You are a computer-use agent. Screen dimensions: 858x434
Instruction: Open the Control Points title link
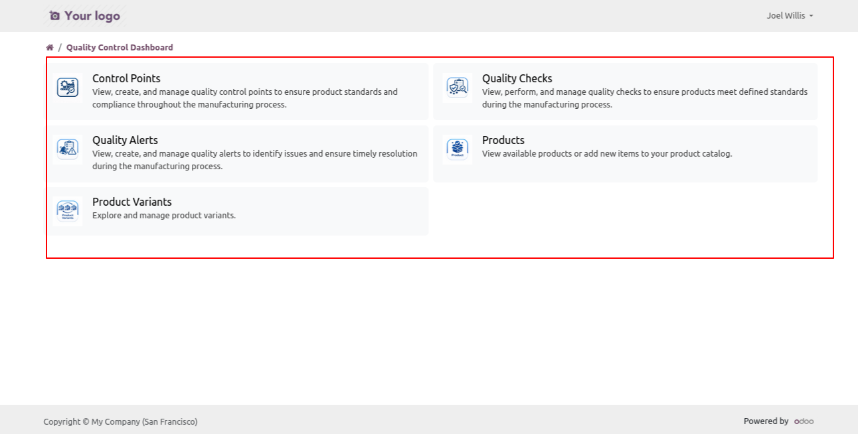(126, 78)
